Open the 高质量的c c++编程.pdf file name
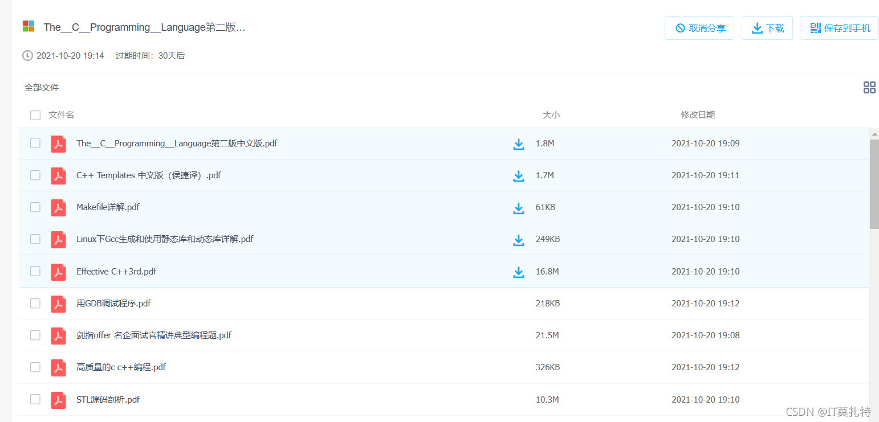This screenshot has height=422, width=879. click(121, 367)
